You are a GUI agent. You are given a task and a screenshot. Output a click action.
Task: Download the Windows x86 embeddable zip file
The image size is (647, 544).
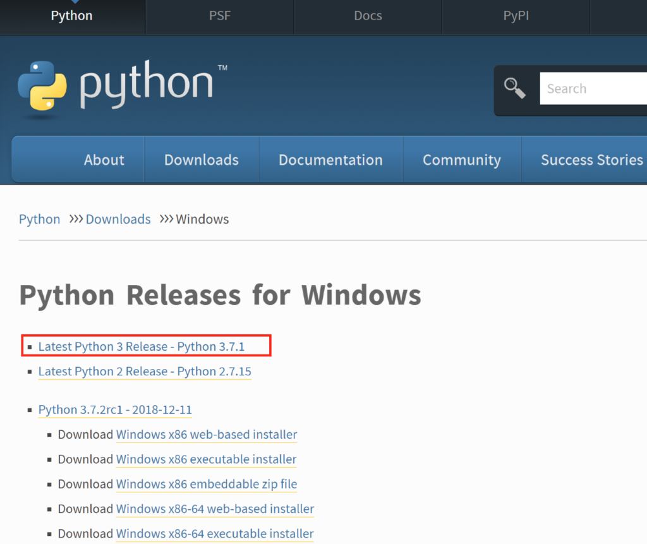[207, 484]
